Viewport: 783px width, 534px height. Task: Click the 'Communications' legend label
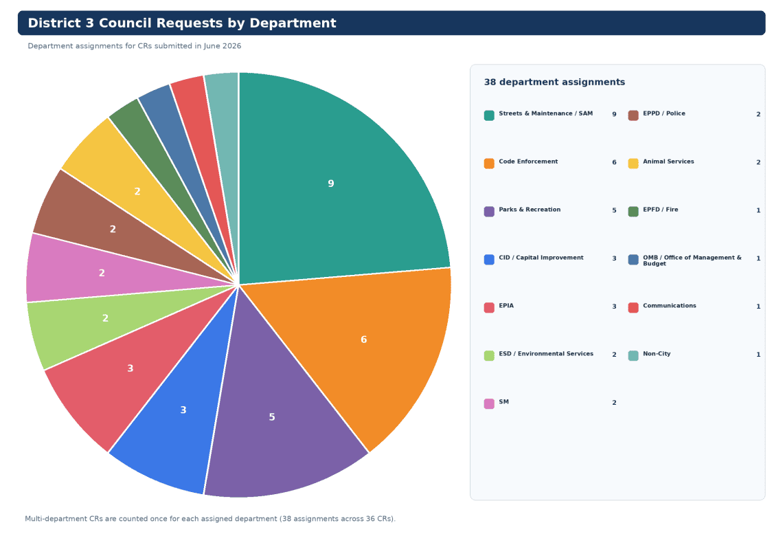click(669, 305)
